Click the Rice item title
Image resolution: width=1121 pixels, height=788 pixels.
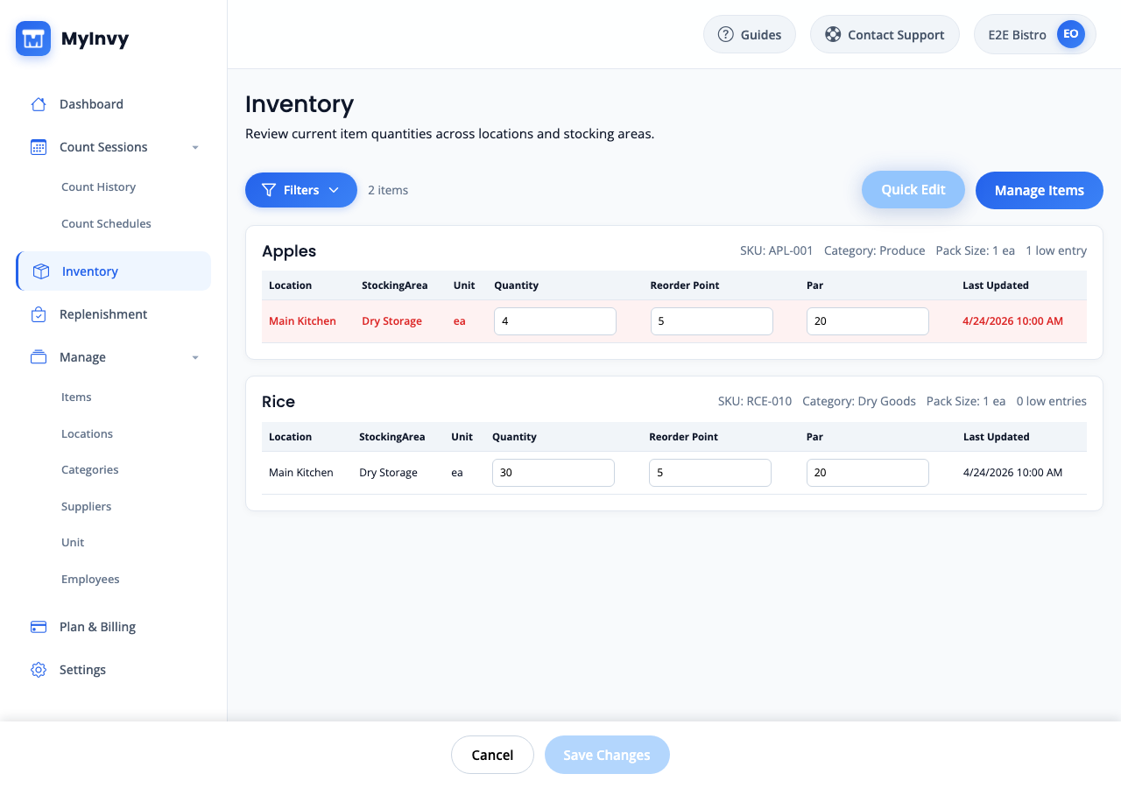pos(278,402)
